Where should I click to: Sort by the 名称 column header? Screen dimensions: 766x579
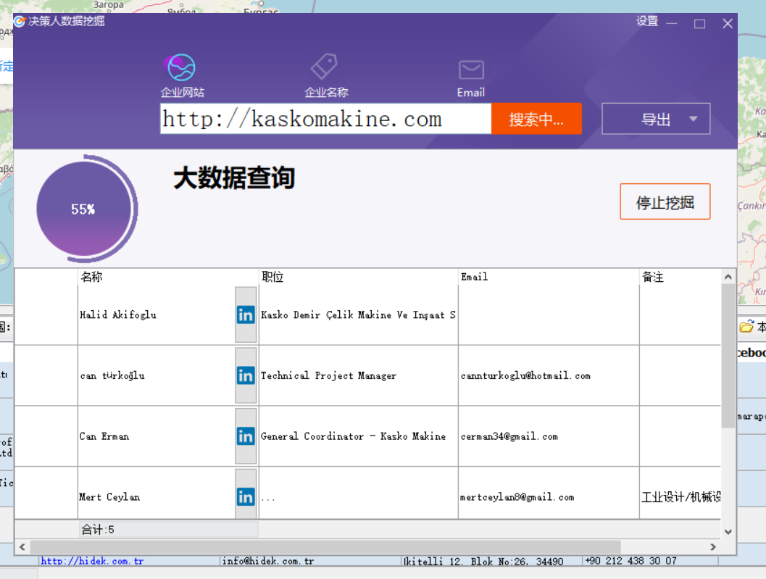168,277
